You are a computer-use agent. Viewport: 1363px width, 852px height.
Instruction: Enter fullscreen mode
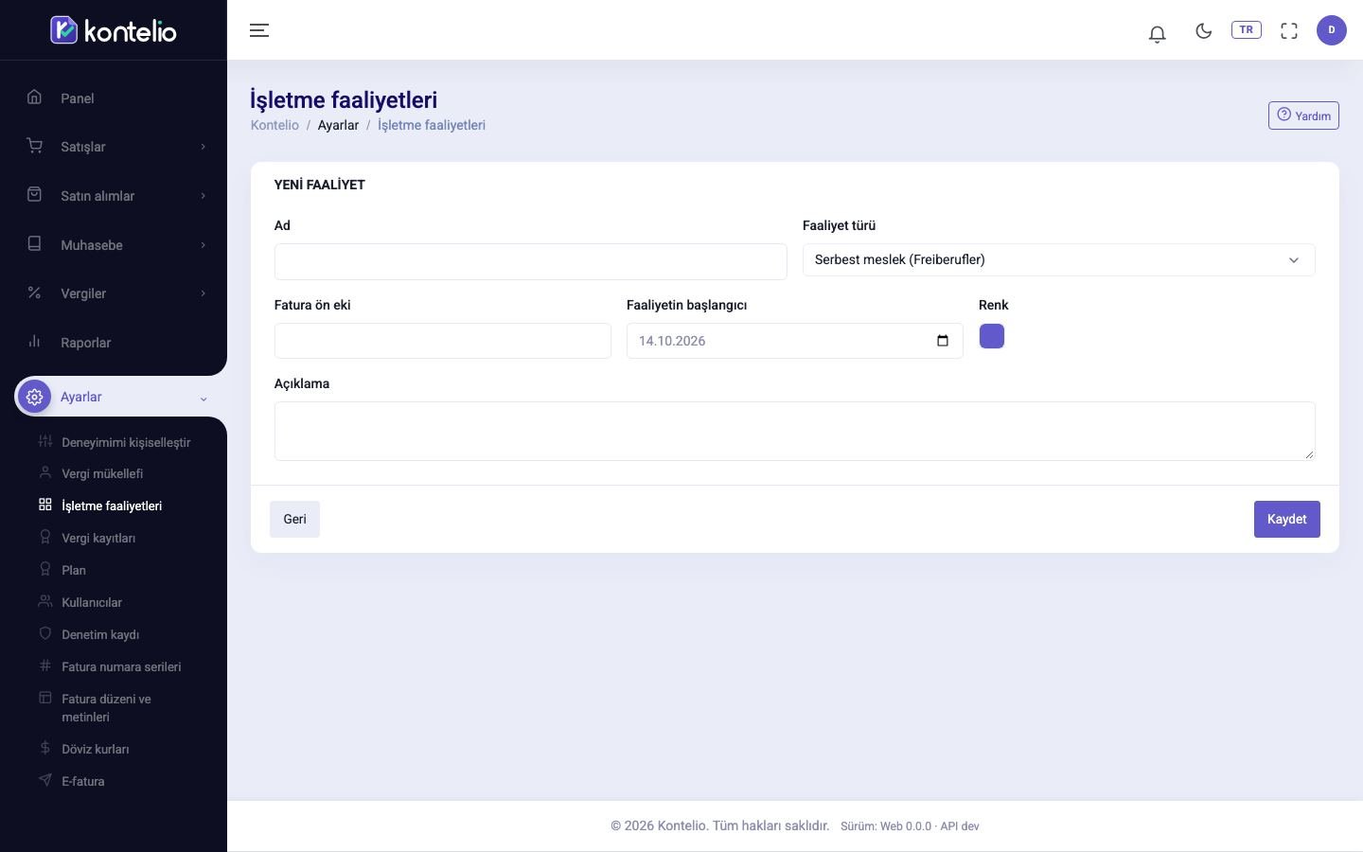[x=1289, y=30]
